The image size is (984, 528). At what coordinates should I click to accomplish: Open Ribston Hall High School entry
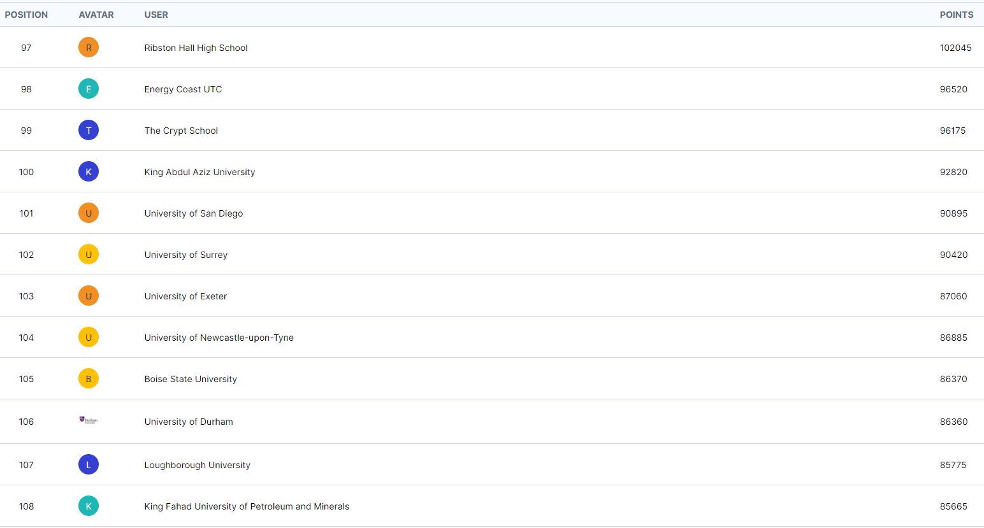pos(196,48)
